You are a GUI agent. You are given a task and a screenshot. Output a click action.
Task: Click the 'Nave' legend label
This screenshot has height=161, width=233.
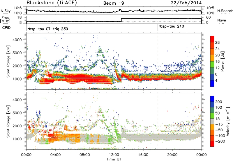click(x=222, y=20)
